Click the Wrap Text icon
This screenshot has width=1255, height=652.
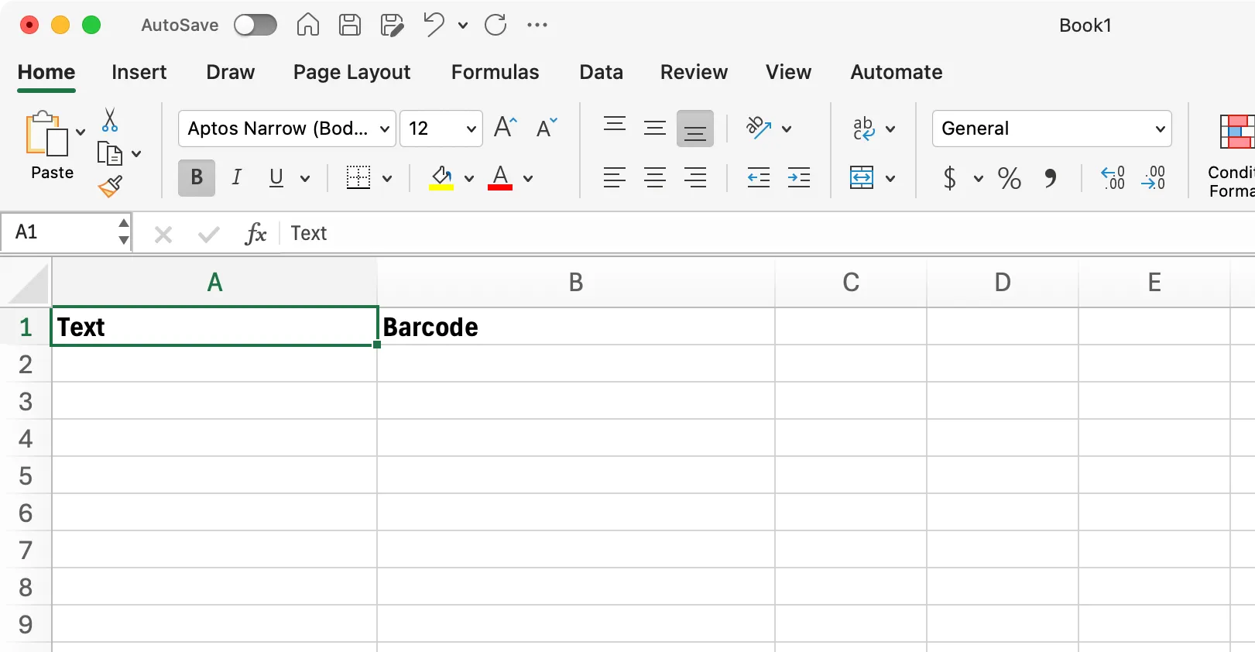pyautogui.click(x=864, y=128)
